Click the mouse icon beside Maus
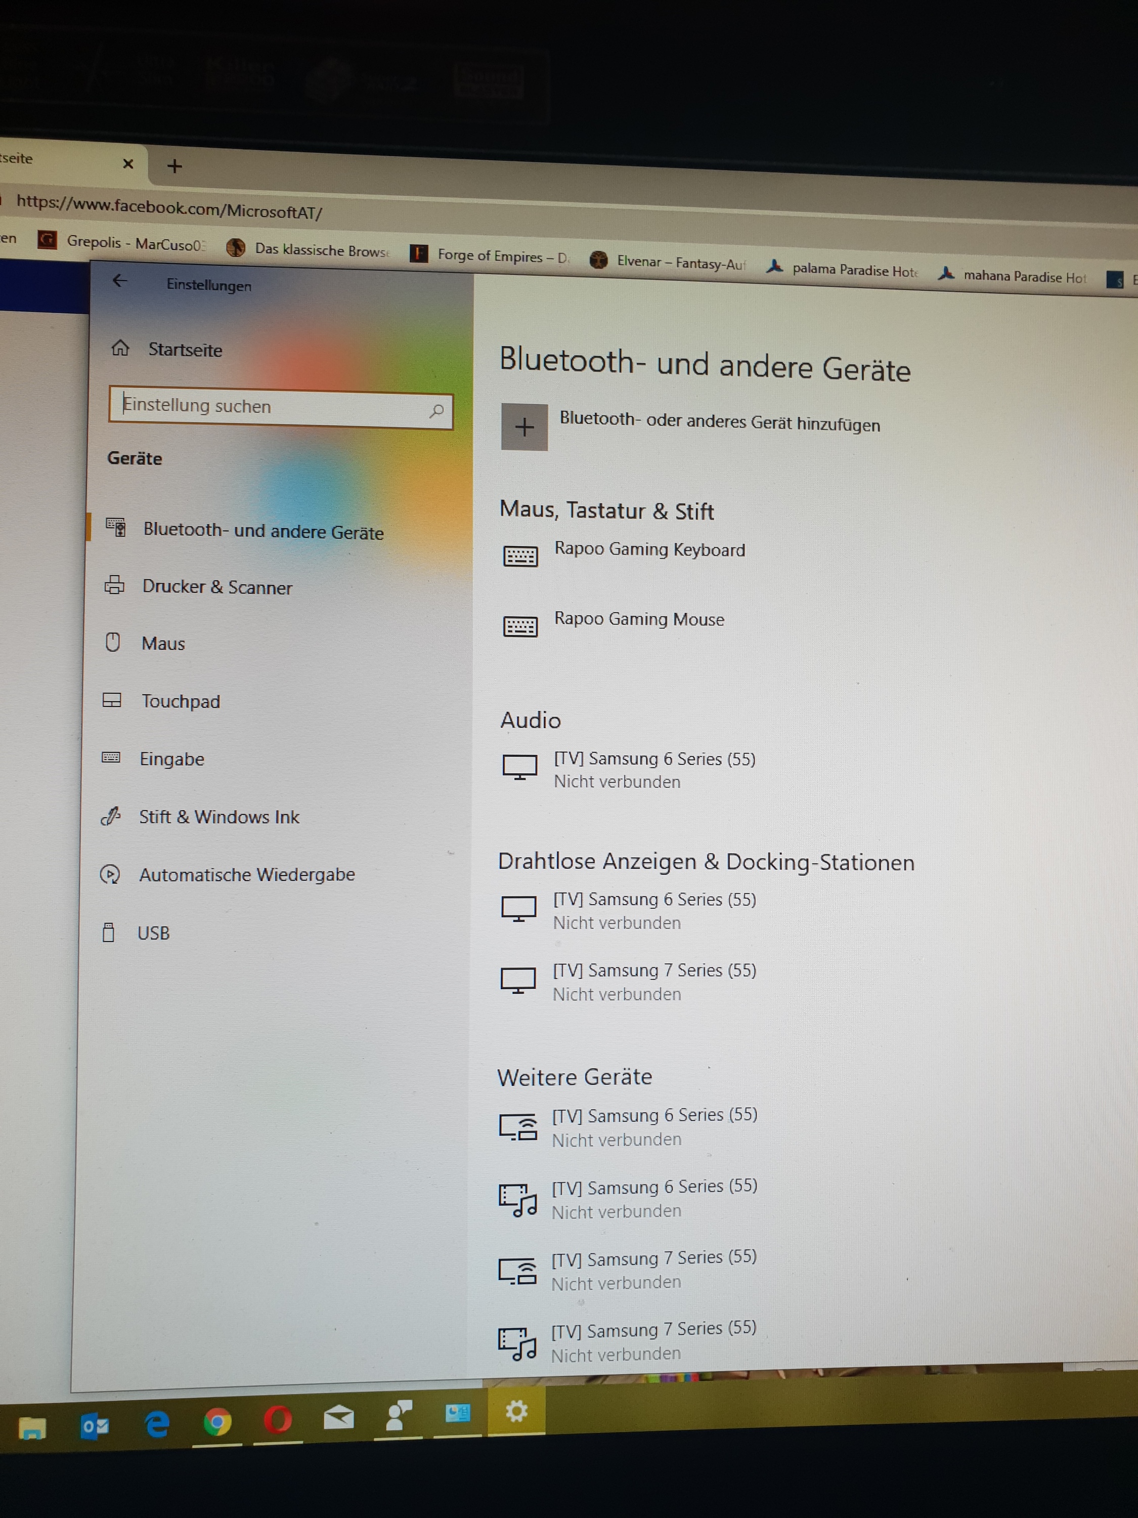The image size is (1138, 1518). pyautogui.click(x=112, y=642)
